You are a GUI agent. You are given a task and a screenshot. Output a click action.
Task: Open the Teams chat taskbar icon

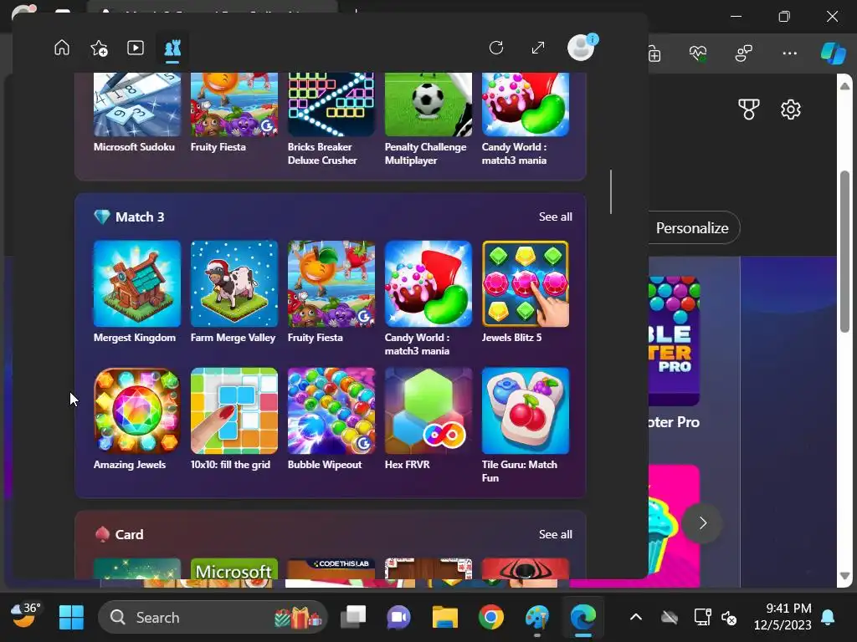coord(399,618)
